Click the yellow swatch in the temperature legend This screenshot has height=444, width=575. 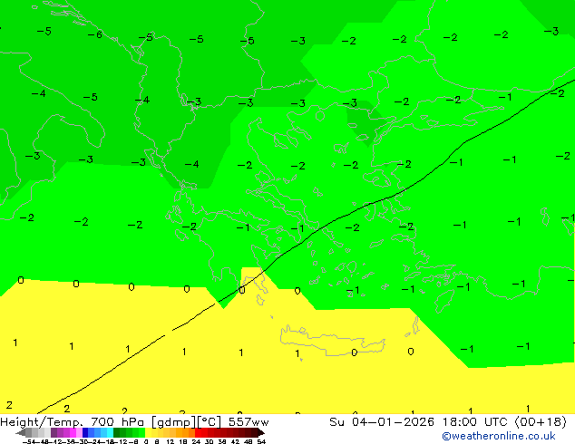pyautogui.click(x=148, y=432)
